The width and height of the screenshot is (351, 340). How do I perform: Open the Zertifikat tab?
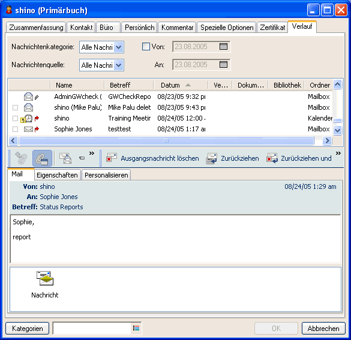272,28
